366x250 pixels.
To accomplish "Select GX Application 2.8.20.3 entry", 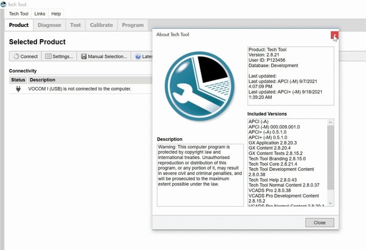I will point(273,143).
